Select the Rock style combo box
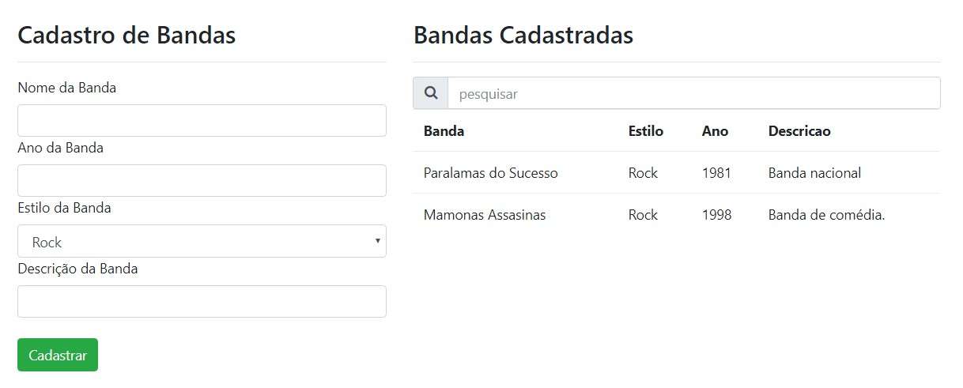 tap(202, 241)
